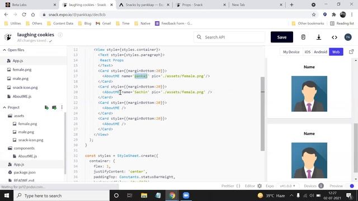Image resolution: width=358 pixels, height=201 pixels.
Task: Open Project more options three-dot menu
Action: (x=62, y=107)
